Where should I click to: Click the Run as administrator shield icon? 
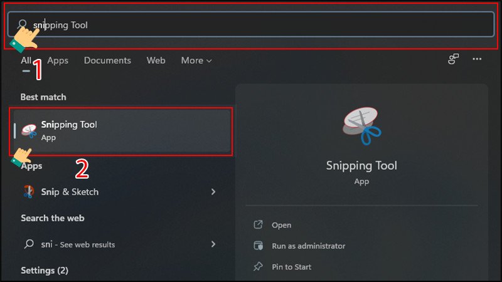[258, 246]
